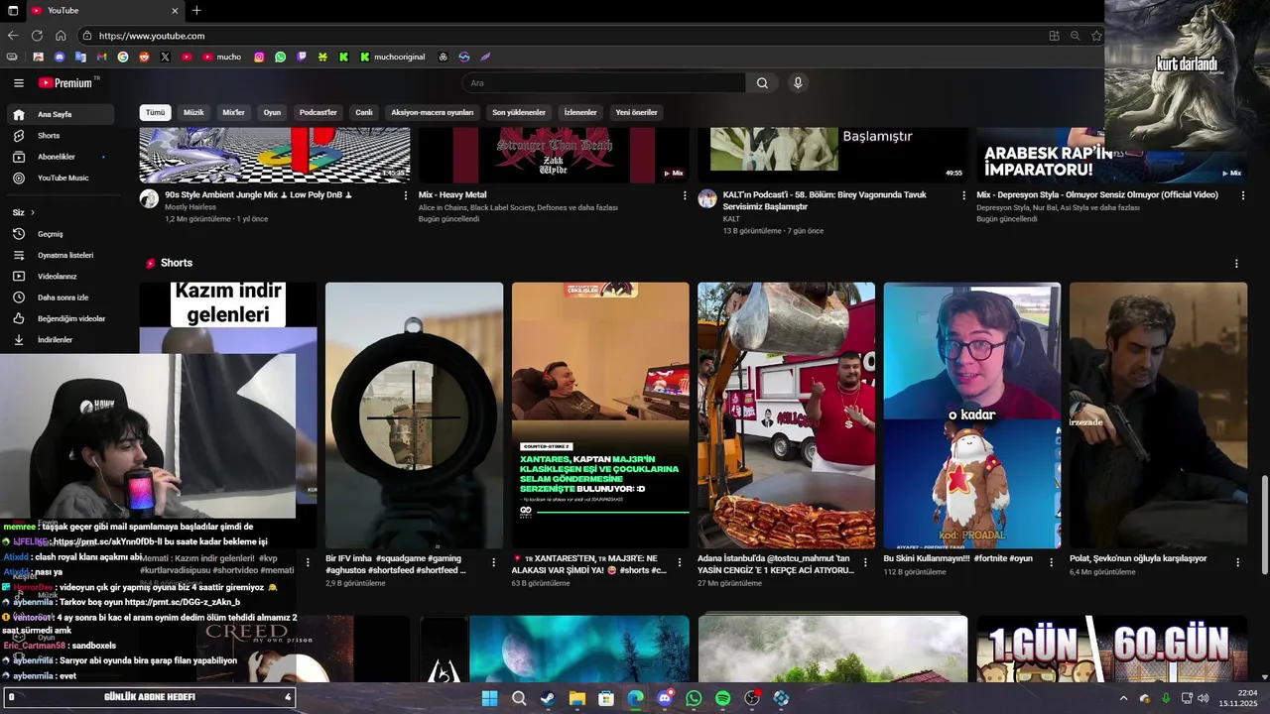
Task: Select the Yeni öneriler chip
Action: tap(636, 113)
